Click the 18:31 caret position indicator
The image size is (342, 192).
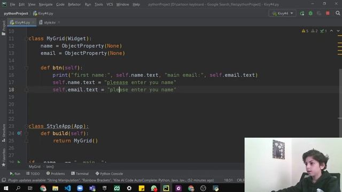(228, 180)
